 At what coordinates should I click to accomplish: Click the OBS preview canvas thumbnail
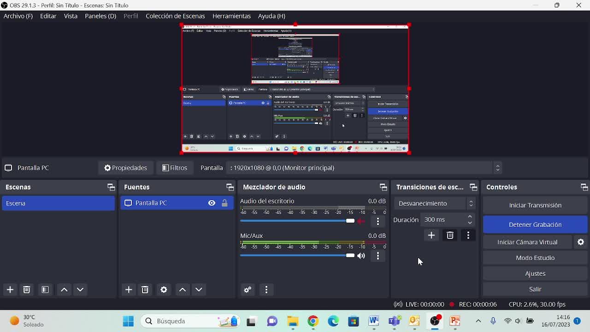[295, 89]
